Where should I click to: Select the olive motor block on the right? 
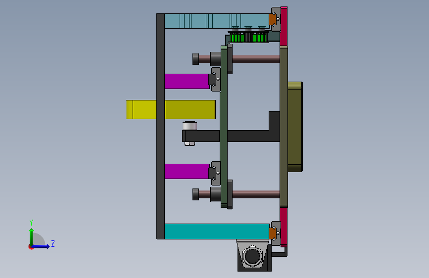pos(295,127)
